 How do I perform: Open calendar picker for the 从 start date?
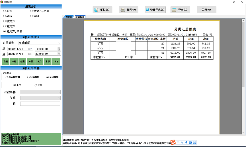coord(30,49)
